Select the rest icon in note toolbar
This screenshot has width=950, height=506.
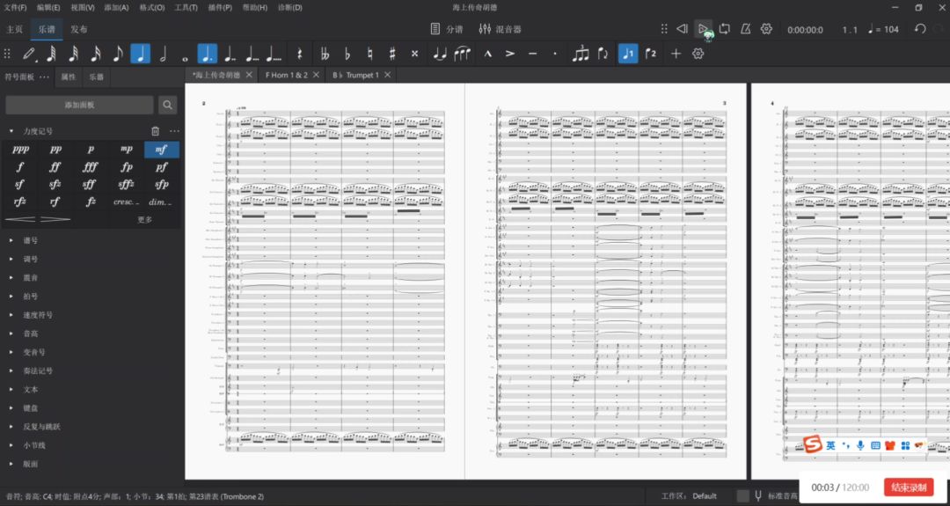pos(300,54)
